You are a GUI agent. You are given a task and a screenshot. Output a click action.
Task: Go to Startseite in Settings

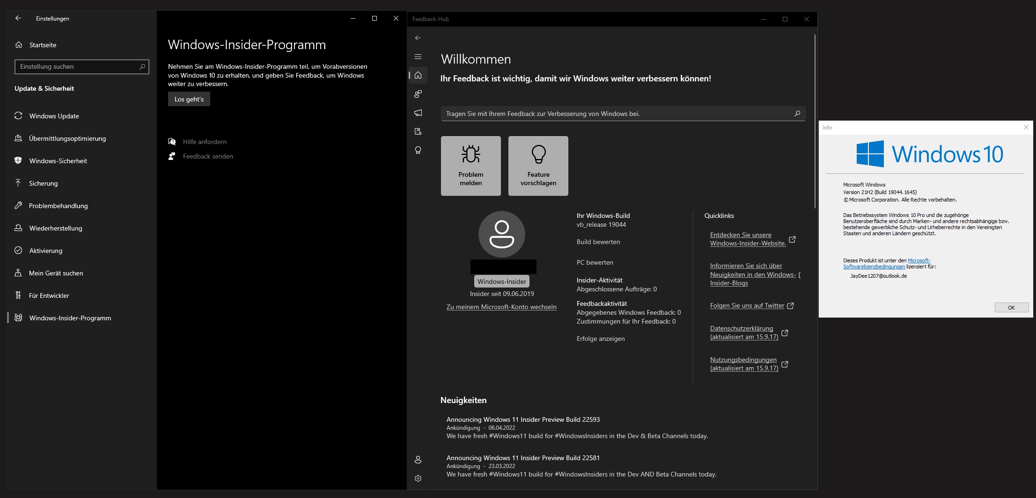pyautogui.click(x=42, y=45)
